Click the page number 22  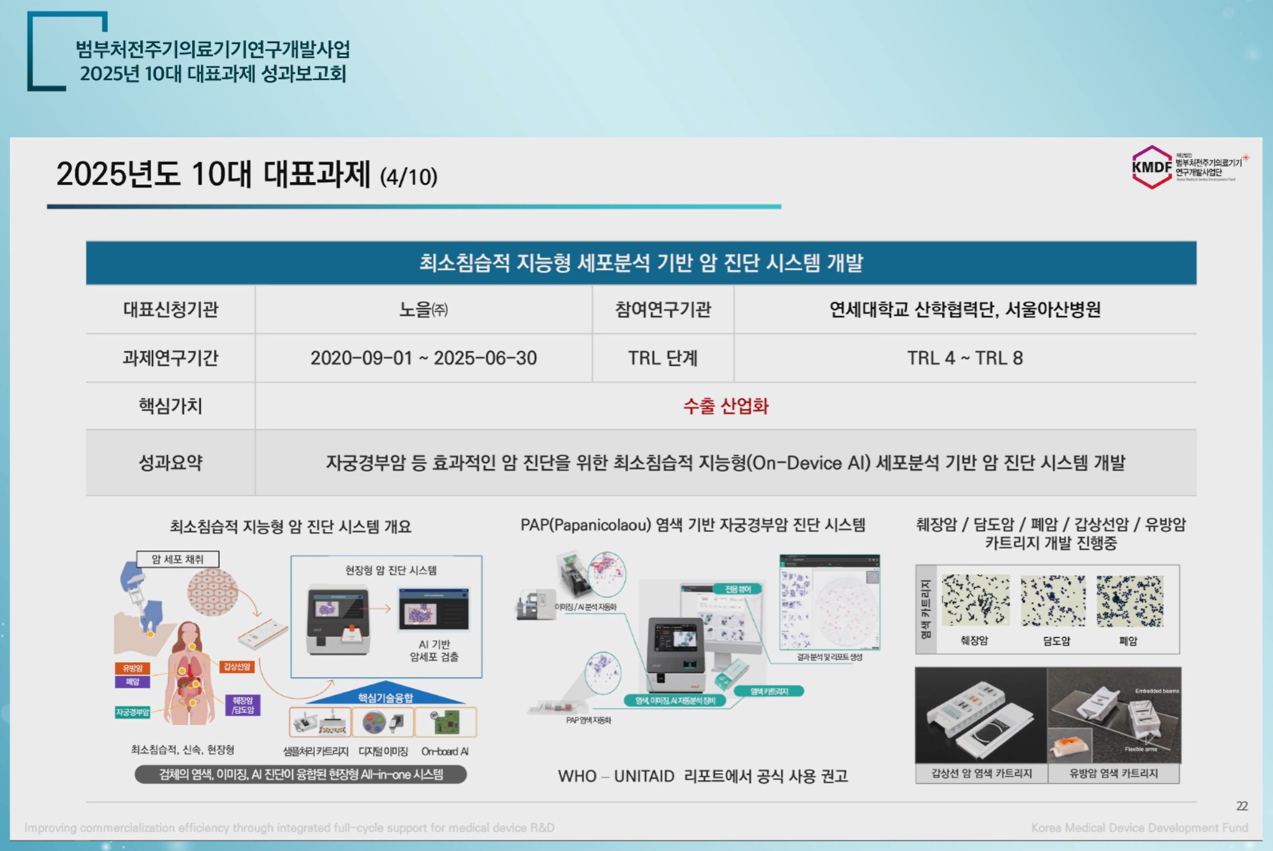coord(1242,806)
